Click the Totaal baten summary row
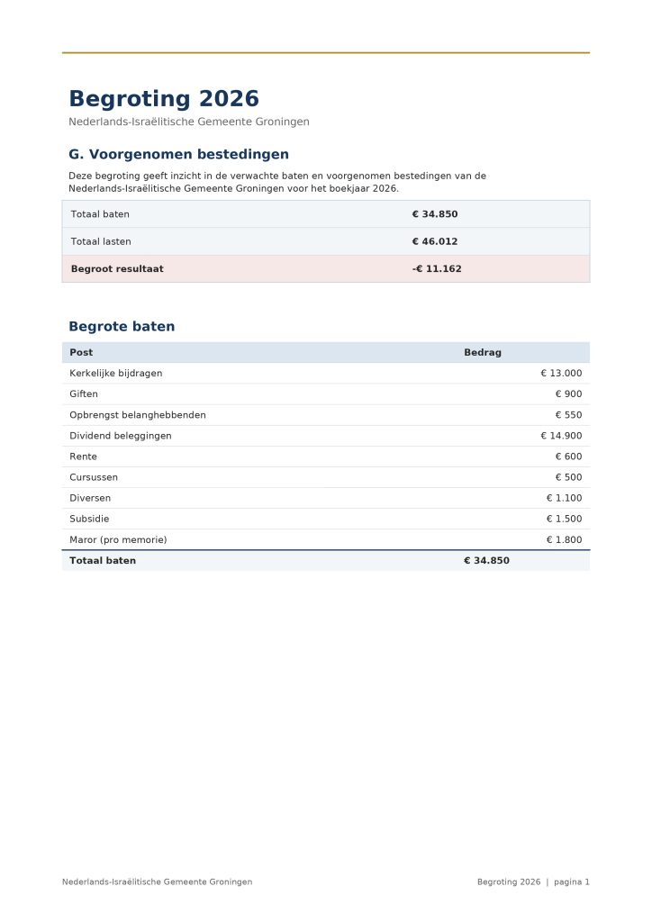The image size is (652, 922). pos(326,214)
